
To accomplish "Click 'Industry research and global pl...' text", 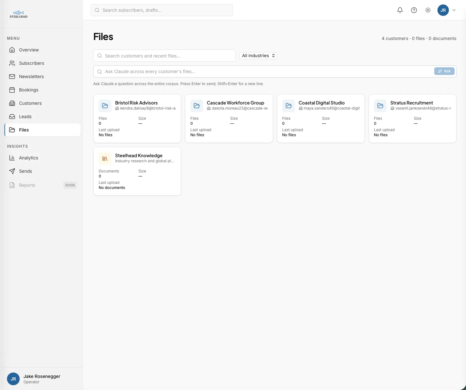I will point(145,161).
